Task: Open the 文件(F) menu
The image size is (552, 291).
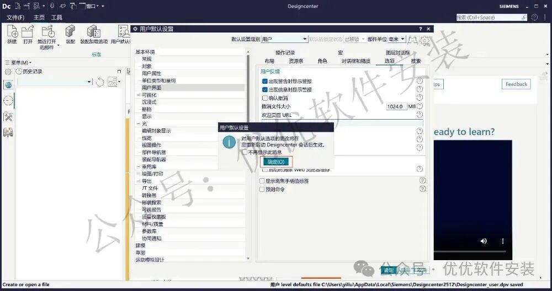Action: (x=15, y=17)
